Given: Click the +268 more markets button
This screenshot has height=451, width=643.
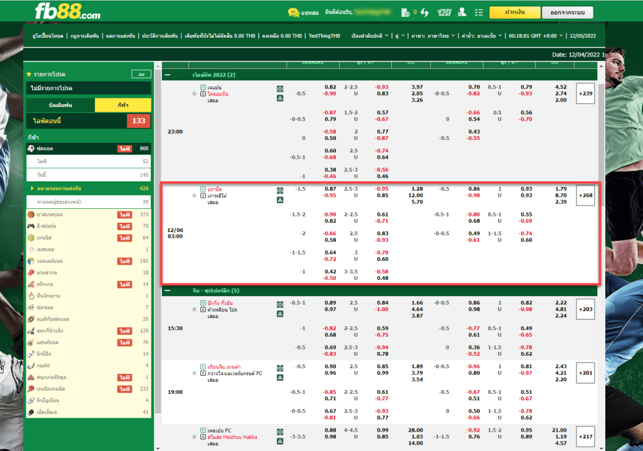Looking at the screenshot, I should (585, 195).
